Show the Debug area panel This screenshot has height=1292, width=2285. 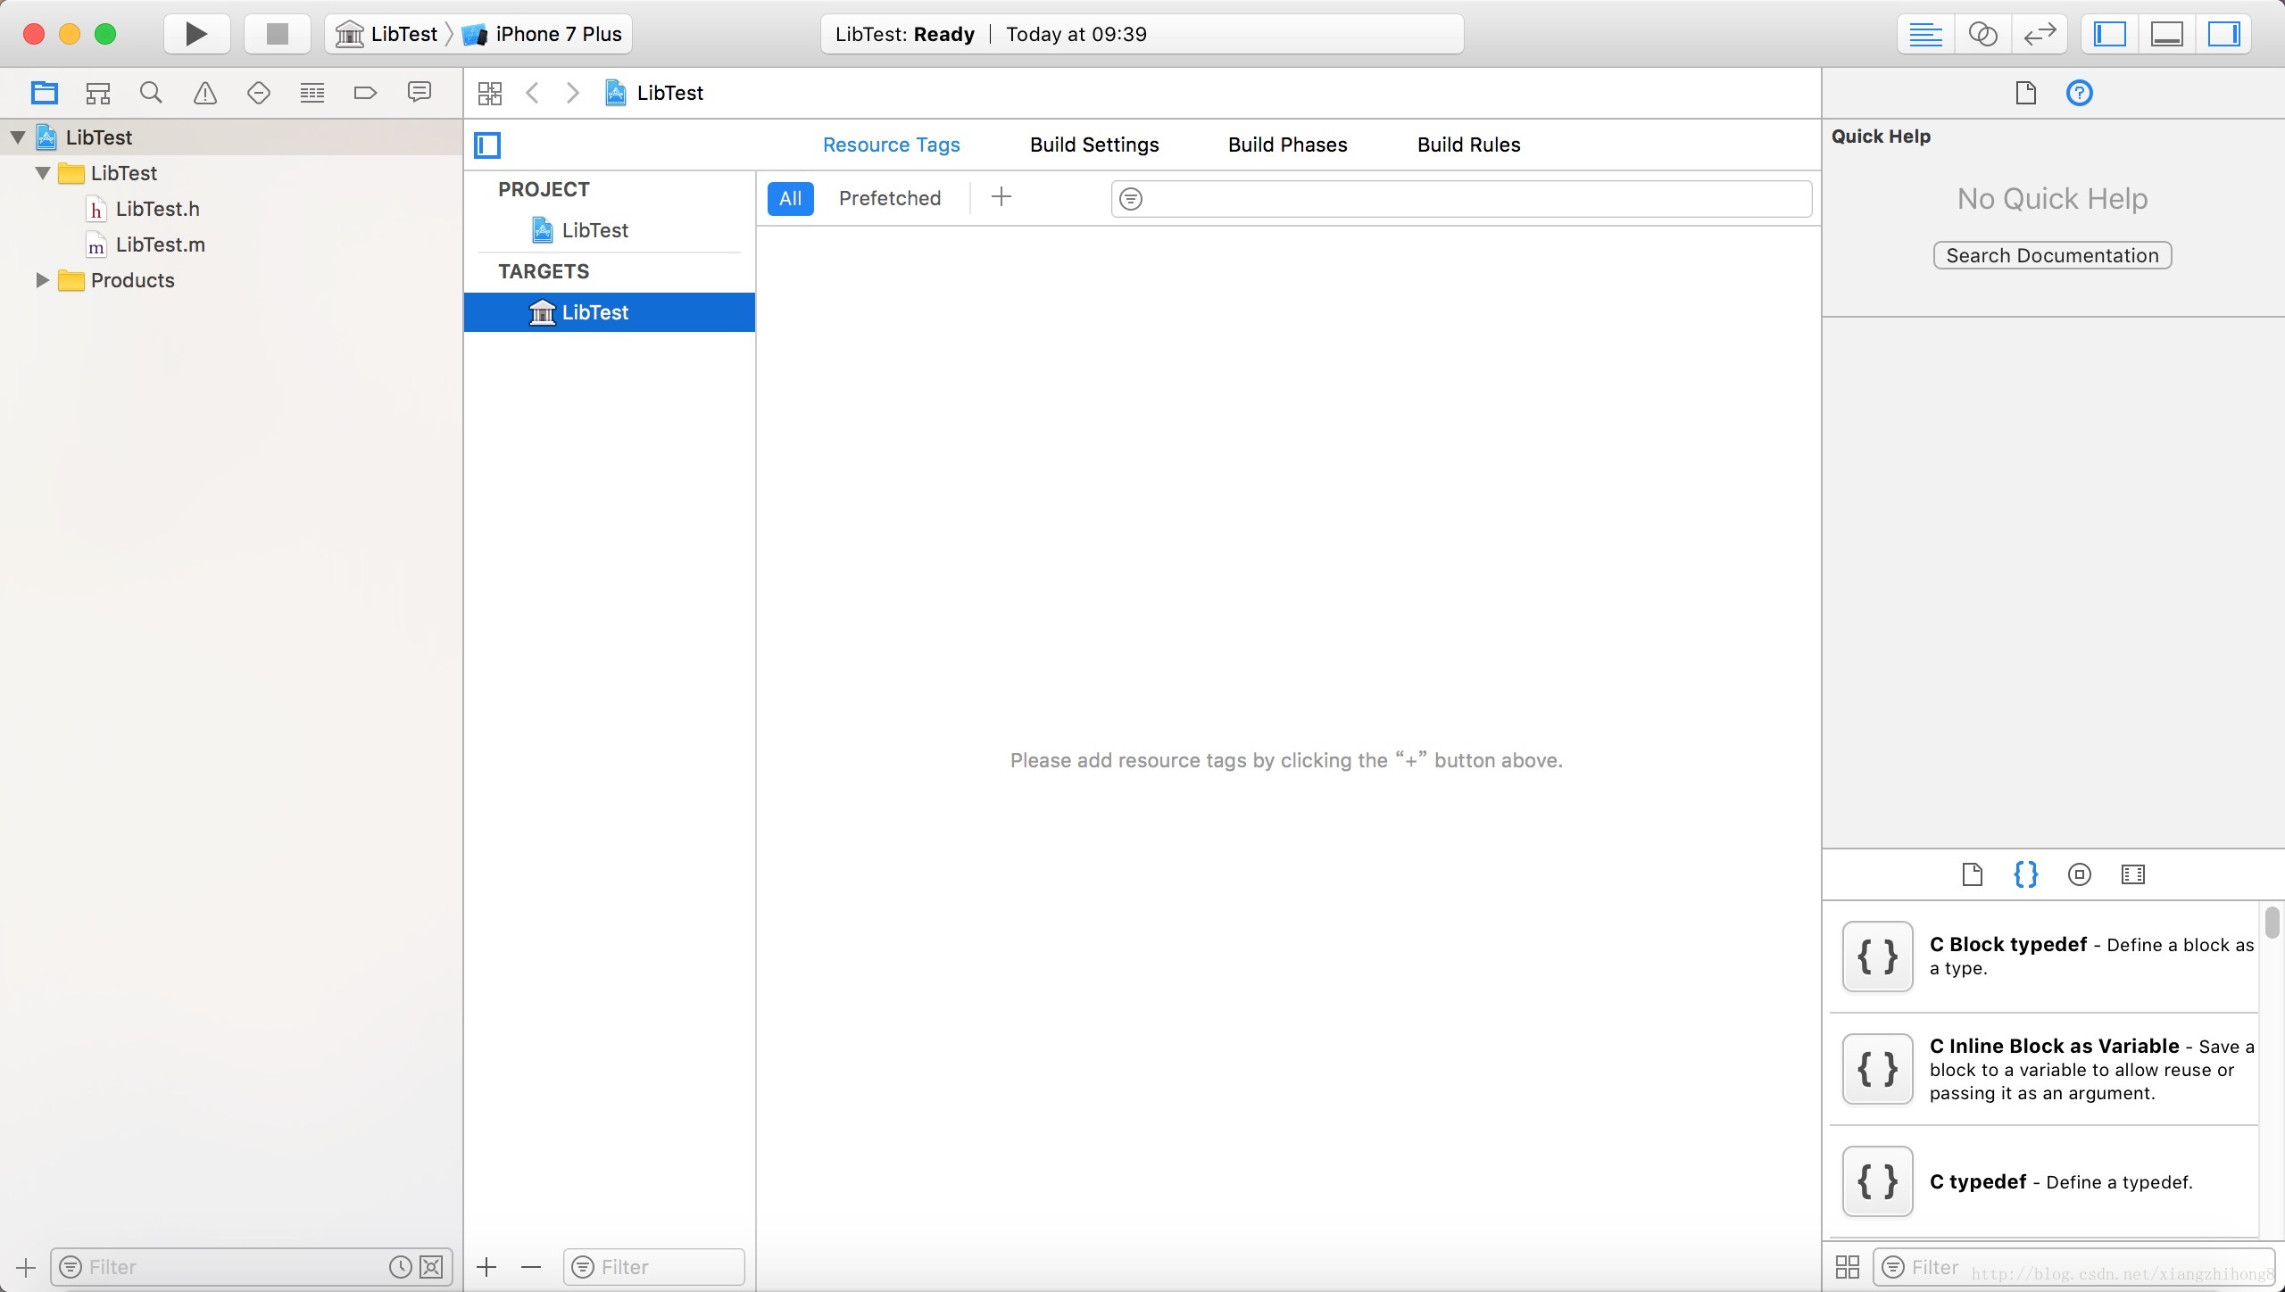tap(2167, 35)
